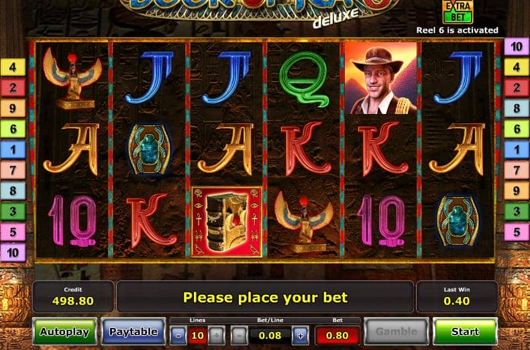Click the green Q symbol
Viewport: 530px width, 350px height.
(x=304, y=78)
